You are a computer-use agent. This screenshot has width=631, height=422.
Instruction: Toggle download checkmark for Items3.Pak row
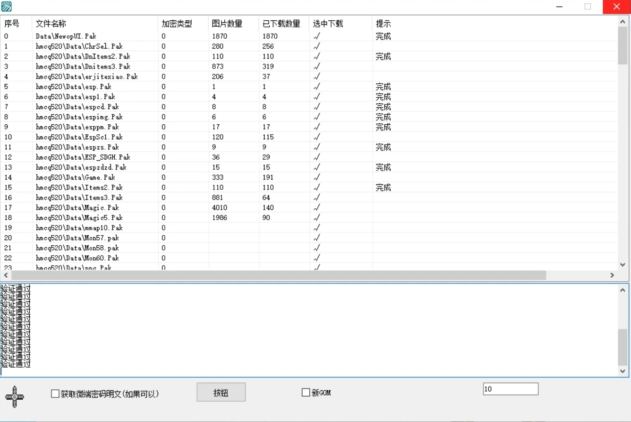(x=317, y=198)
